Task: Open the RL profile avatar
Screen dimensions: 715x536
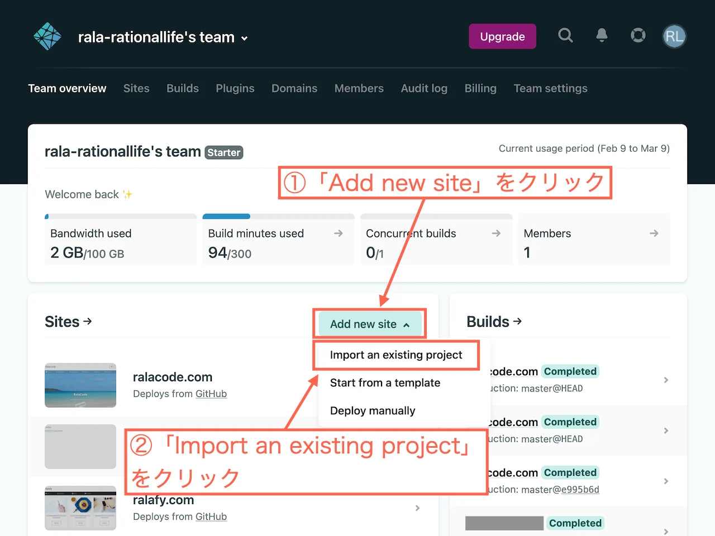Action: [674, 36]
